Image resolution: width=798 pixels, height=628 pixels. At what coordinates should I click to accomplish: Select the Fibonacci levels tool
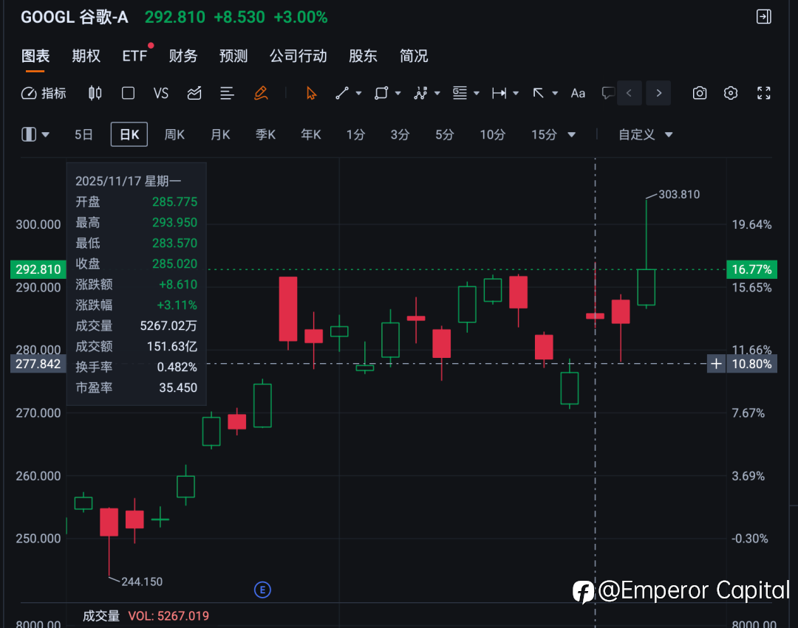[460, 93]
